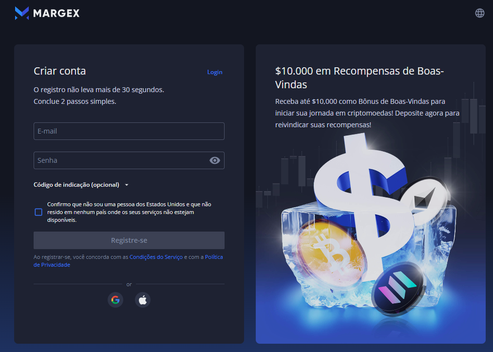This screenshot has height=352, width=493.
Task: Open the Condições do Serviço link
Action: [x=156, y=257]
